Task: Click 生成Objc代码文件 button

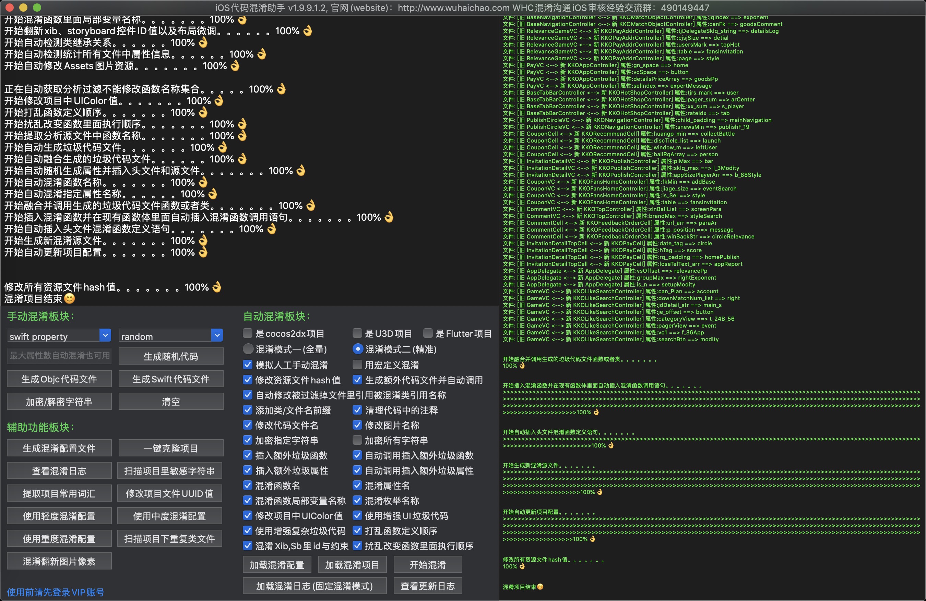Action: 59,379
